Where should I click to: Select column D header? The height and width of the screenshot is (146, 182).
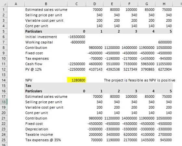tap(95, 4)
